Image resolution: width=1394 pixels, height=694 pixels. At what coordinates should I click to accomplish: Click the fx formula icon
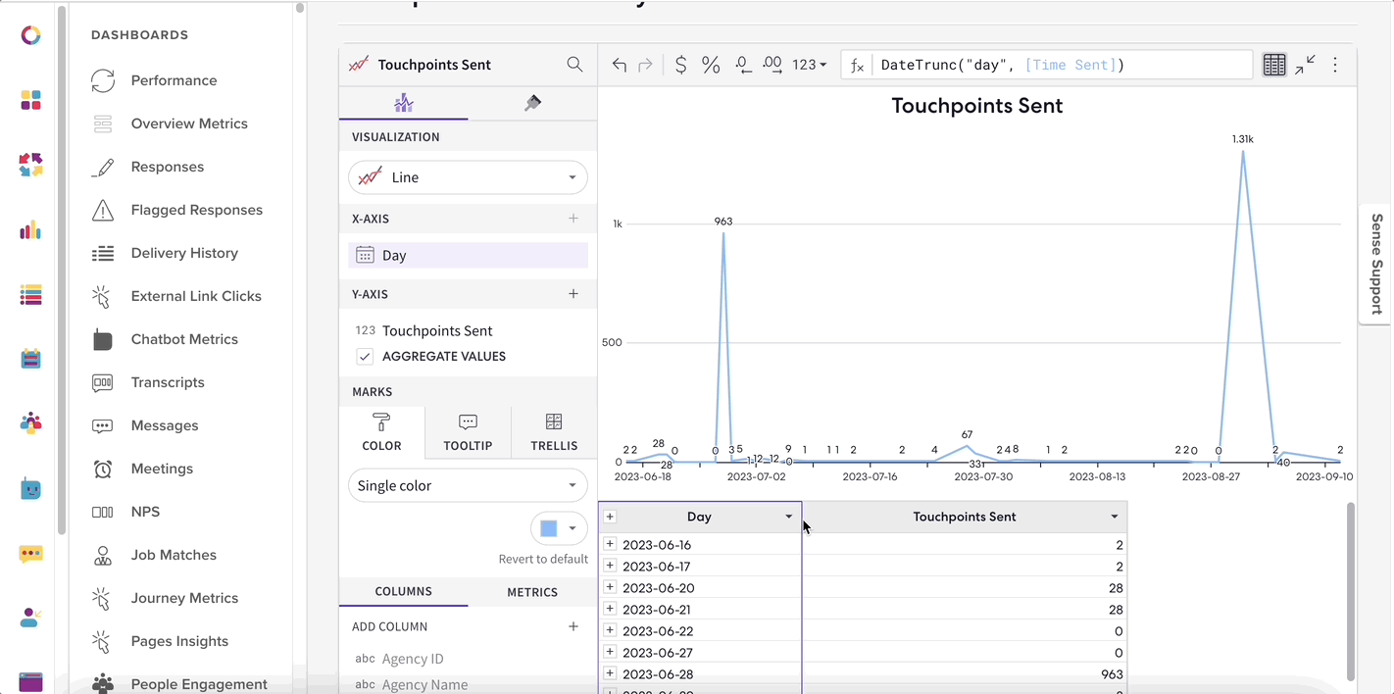click(x=856, y=65)
